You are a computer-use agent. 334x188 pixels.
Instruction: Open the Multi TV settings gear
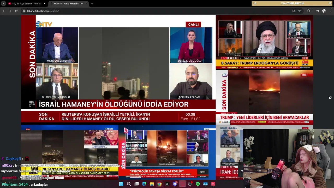pos(330,98)
